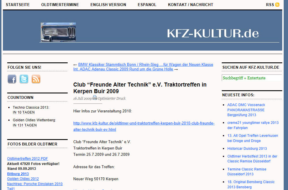Click the address Neuer Weg 50170 Kerpen

96,179
